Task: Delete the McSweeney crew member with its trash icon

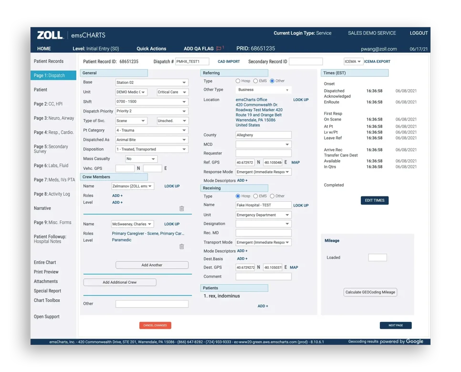Action: click(182, 246)
